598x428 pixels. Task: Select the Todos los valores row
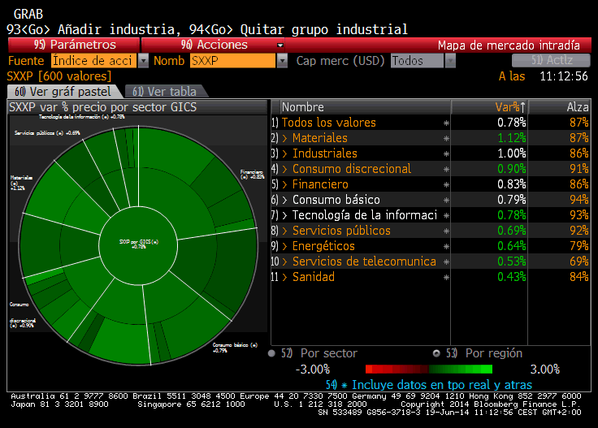pyautogui.click(x=431, y=123)
